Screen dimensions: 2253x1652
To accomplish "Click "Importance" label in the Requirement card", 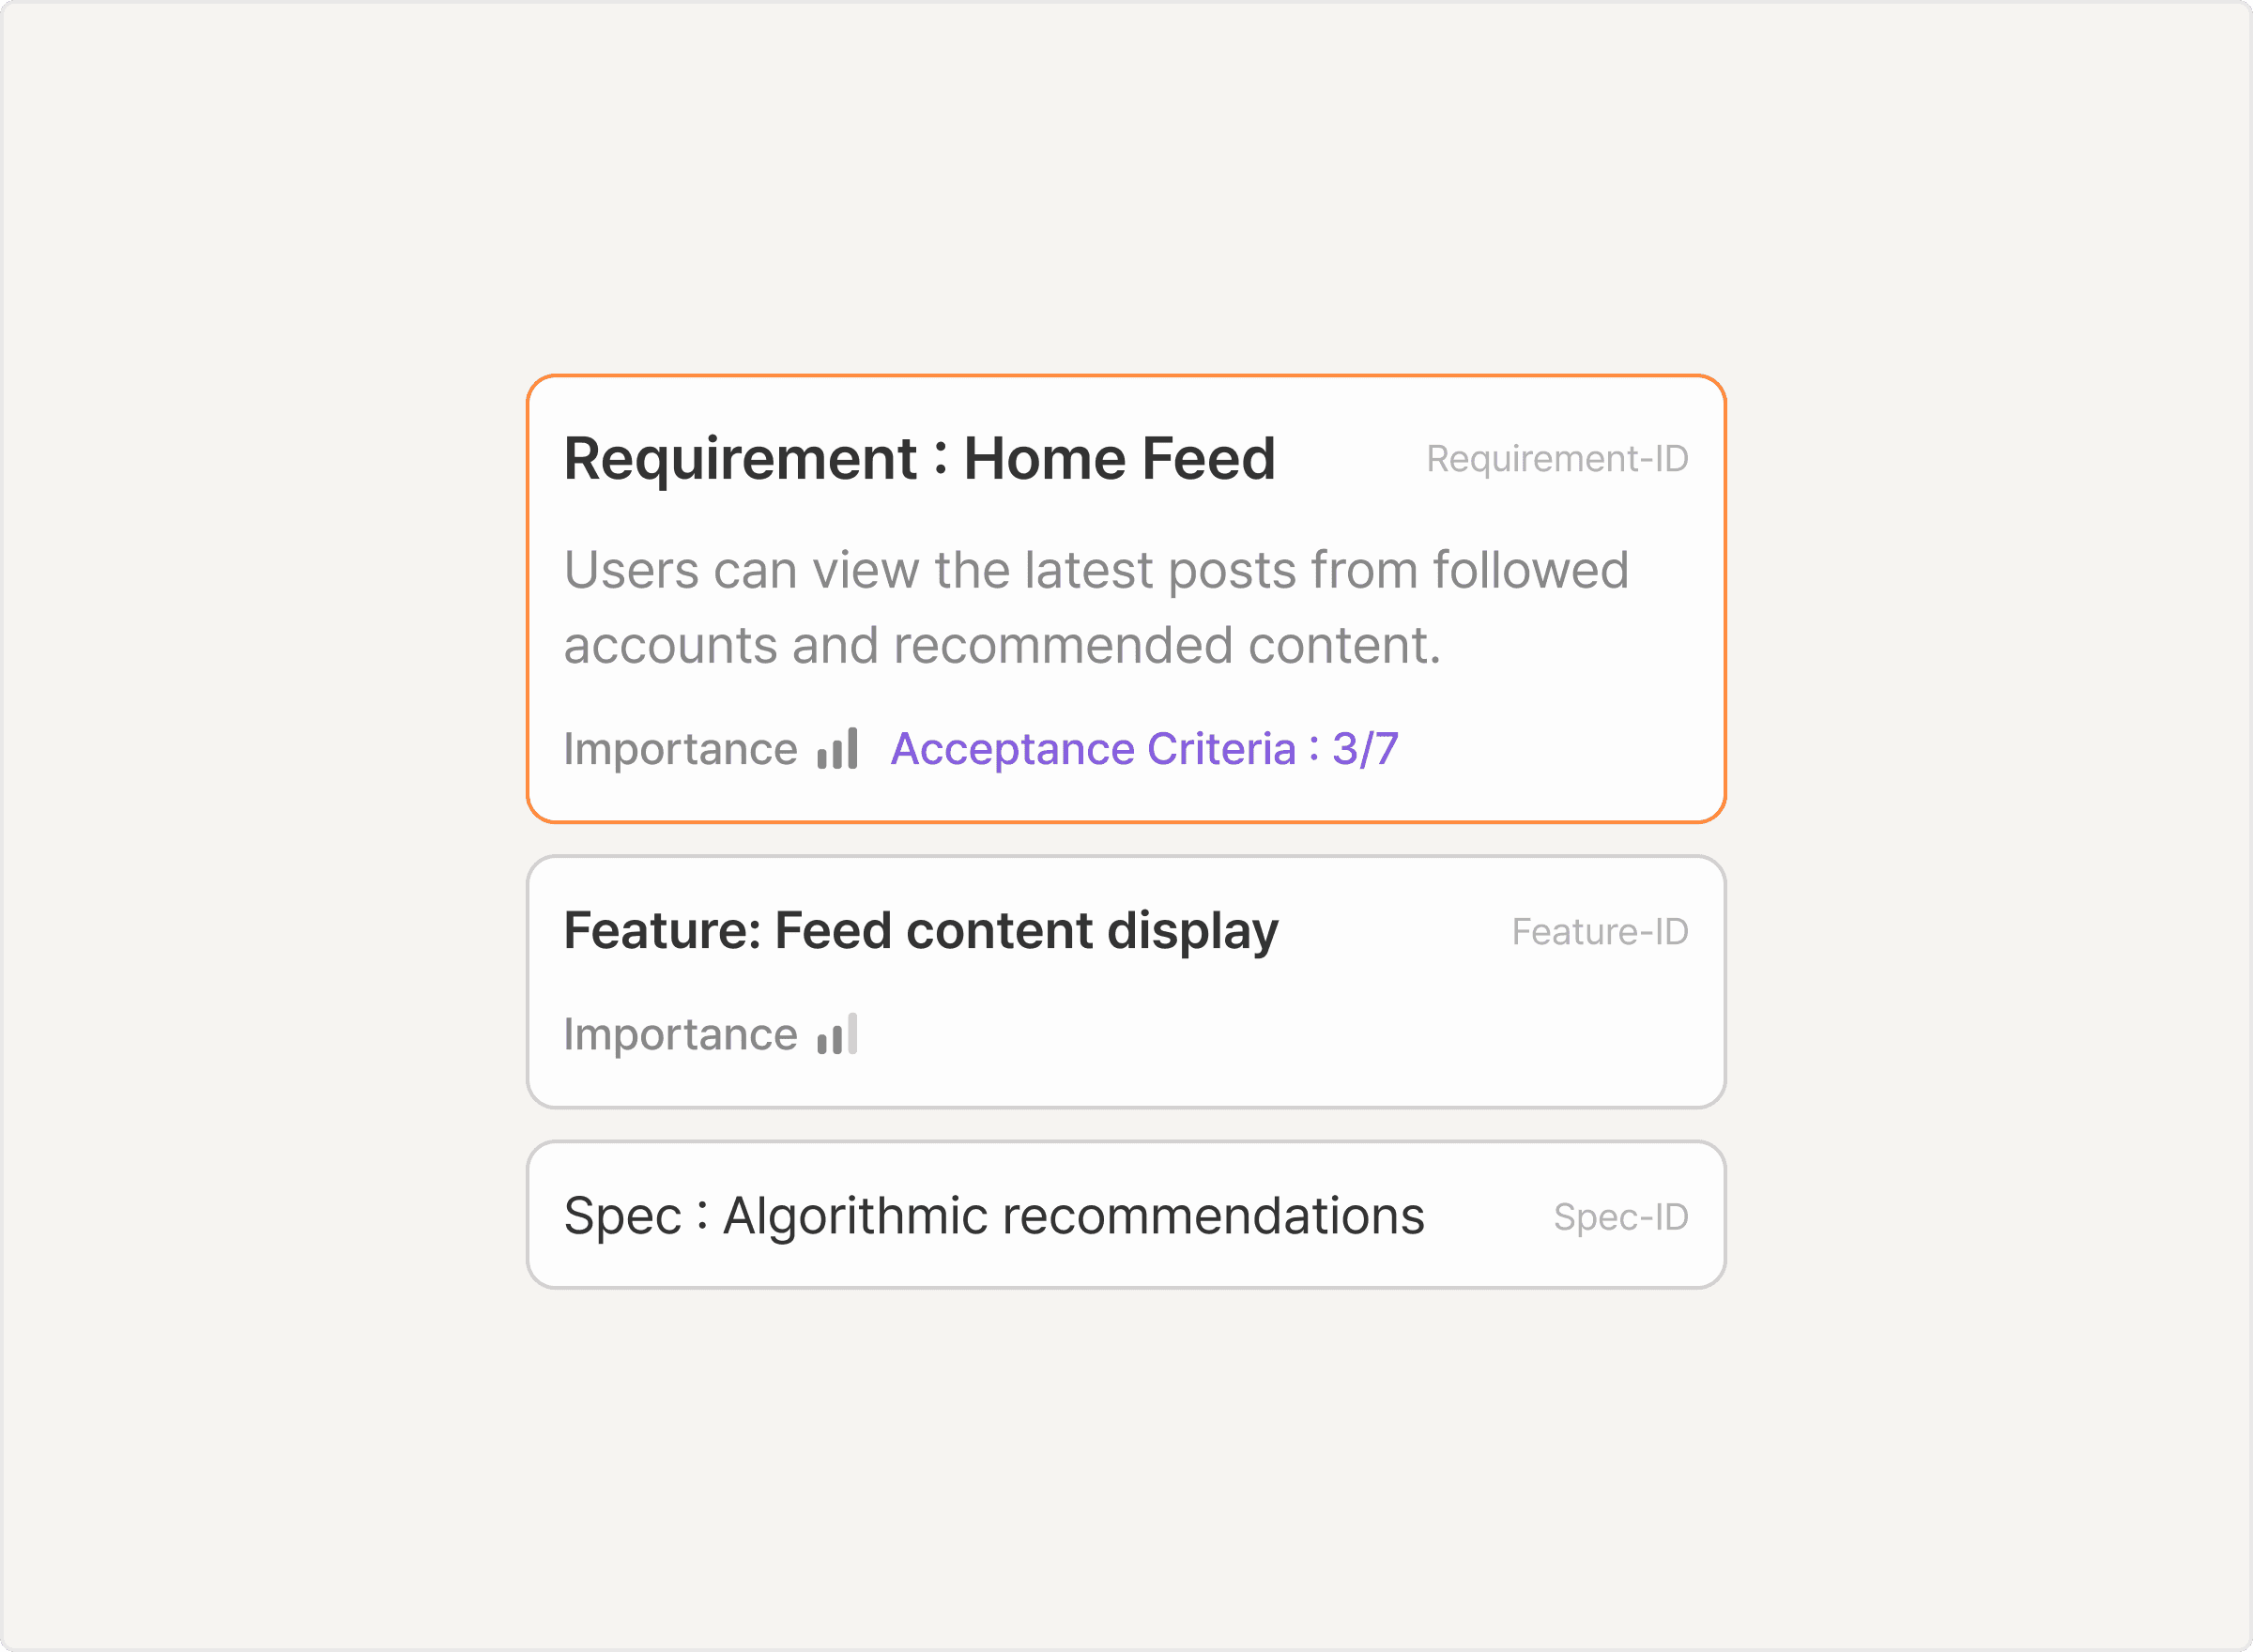I will click(x=680, y=749).
